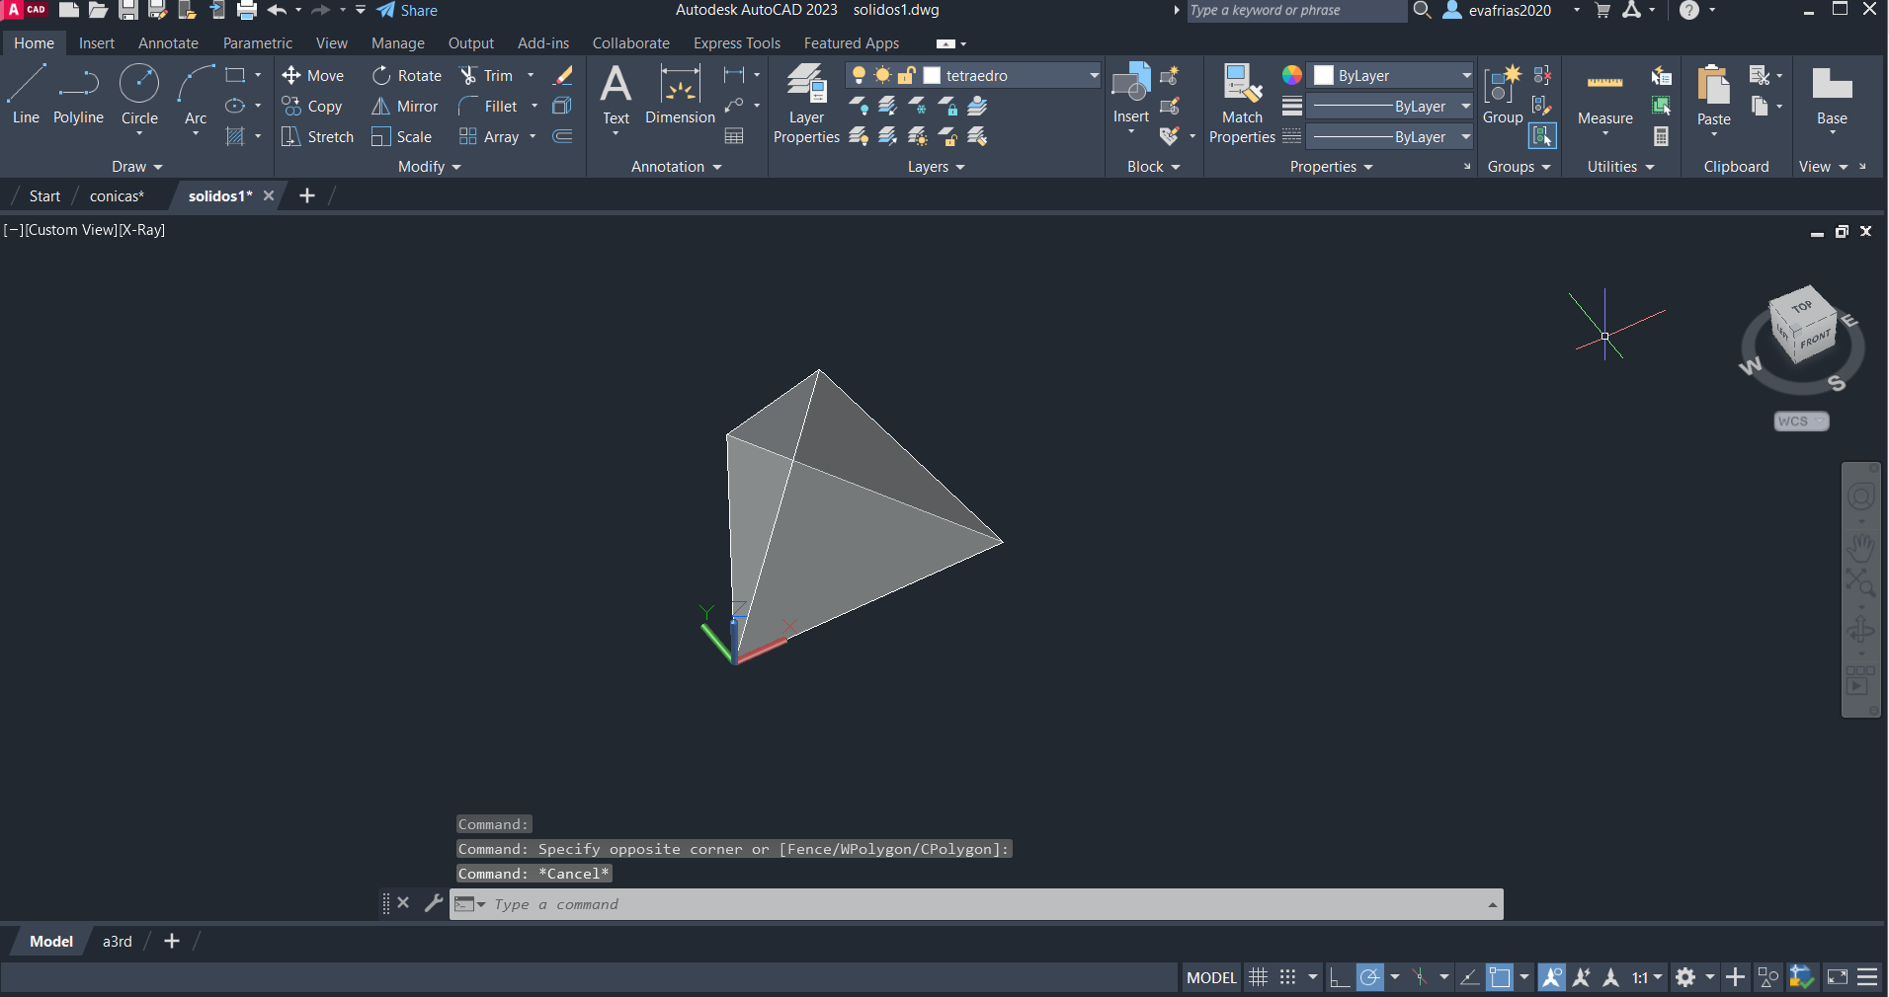1889x997 pixels.
Task: Click the Erase tool in Modify panel
Action: tap(563, 76)
